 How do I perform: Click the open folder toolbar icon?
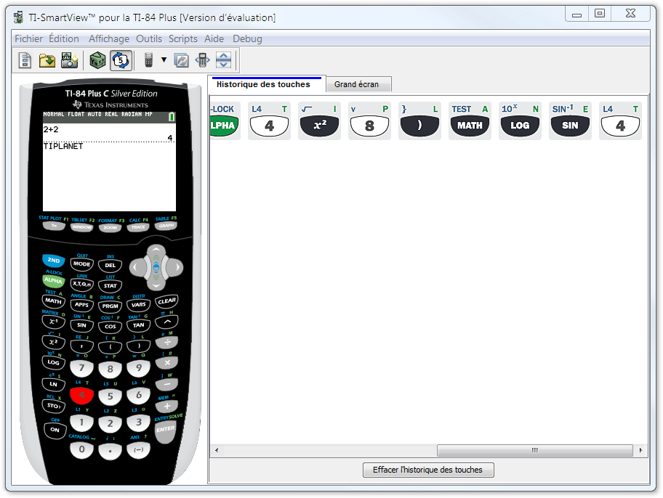[47, 60]
